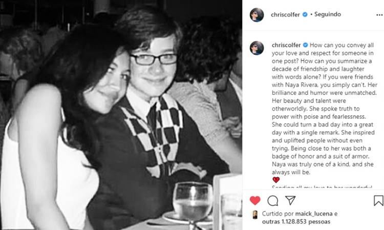384x230 pixels.
Task: Click the Seguindo following button
Action: (328, 14)
